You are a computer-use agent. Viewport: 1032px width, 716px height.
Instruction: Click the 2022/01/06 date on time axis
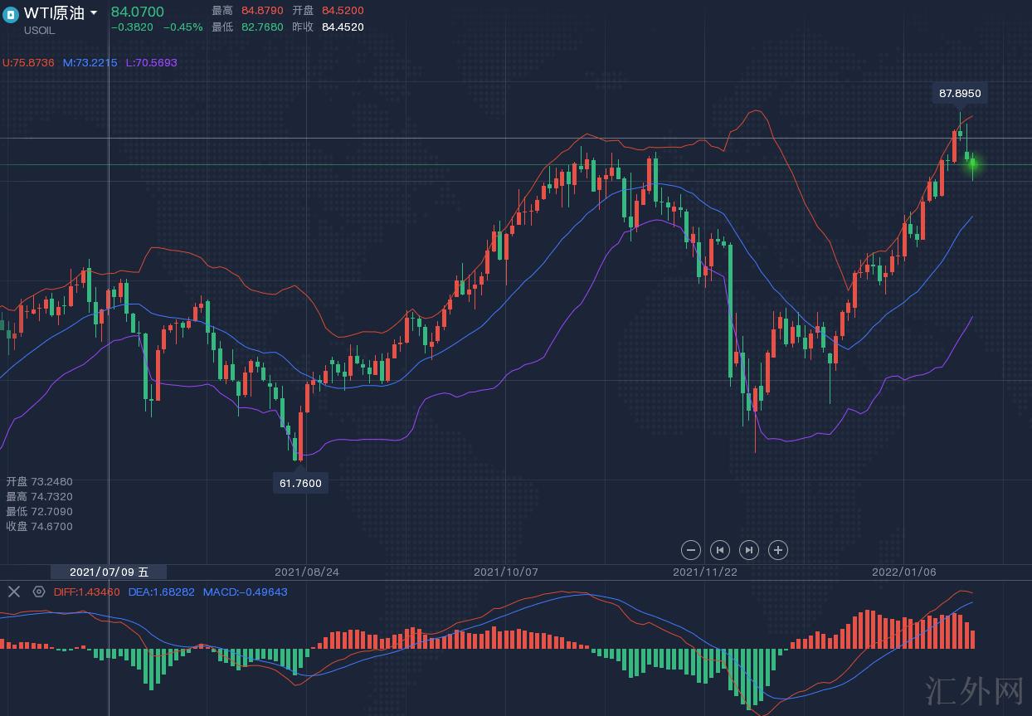[904, 572]
